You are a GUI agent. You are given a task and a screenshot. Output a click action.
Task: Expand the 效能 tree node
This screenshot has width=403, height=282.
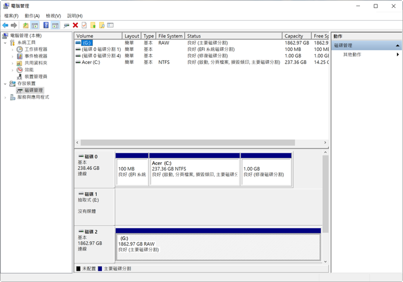12,70
